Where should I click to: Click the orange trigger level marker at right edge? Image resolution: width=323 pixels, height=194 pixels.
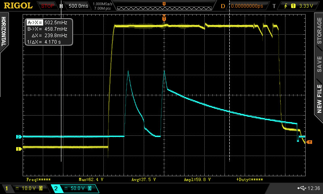coord(309,142)
